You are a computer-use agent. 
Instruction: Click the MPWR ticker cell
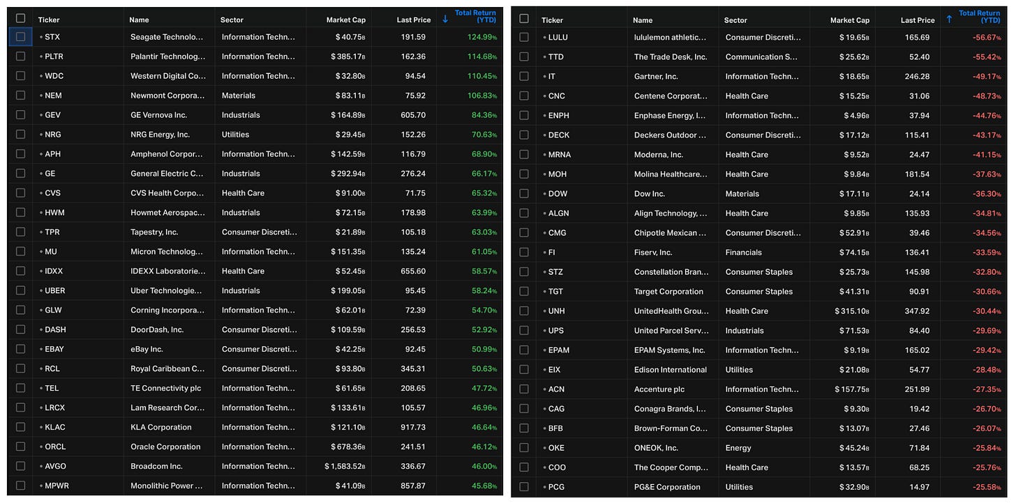57,486
